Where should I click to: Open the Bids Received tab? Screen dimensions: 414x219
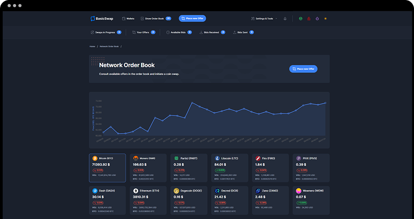click(211, 32)
